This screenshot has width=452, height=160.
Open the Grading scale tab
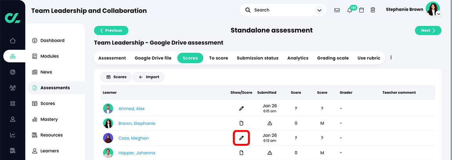(x=333, y=58)
